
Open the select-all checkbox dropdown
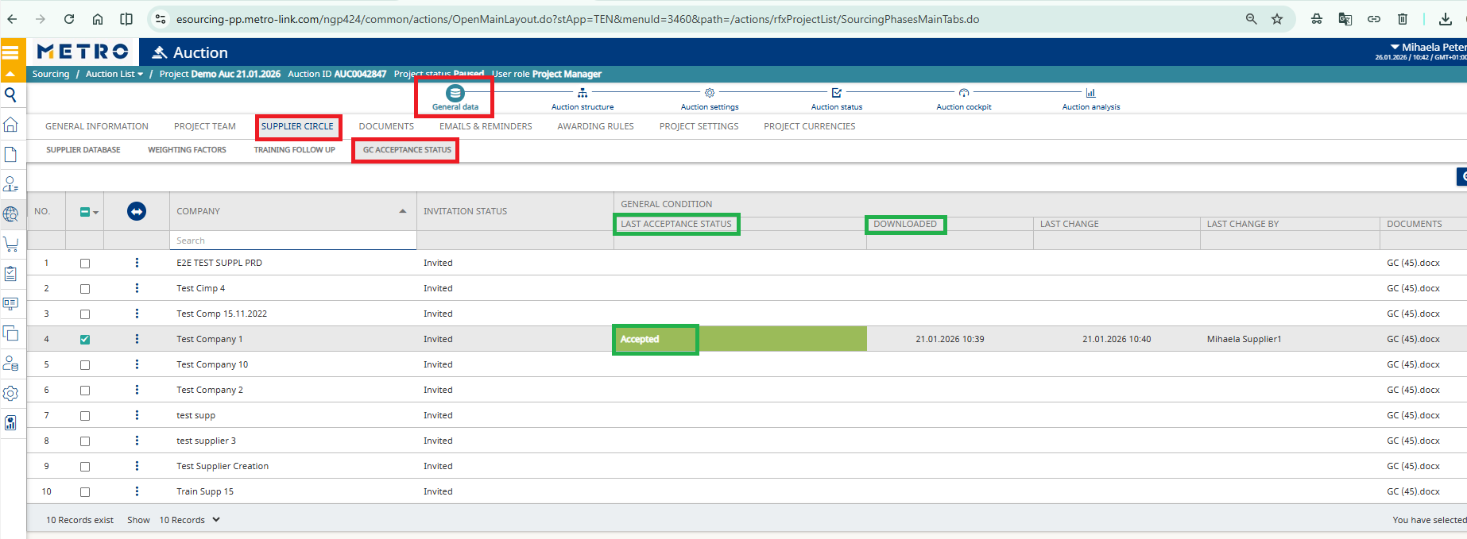(95, 212)
